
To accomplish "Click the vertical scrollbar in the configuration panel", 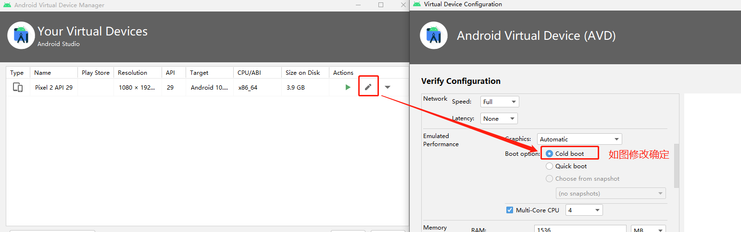I will pyautogui.click(x=677, y=165).
